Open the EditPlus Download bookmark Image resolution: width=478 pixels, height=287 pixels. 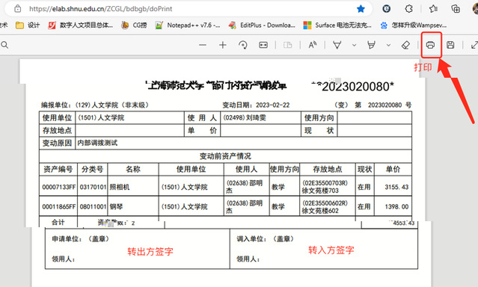(x=262, y=25)
